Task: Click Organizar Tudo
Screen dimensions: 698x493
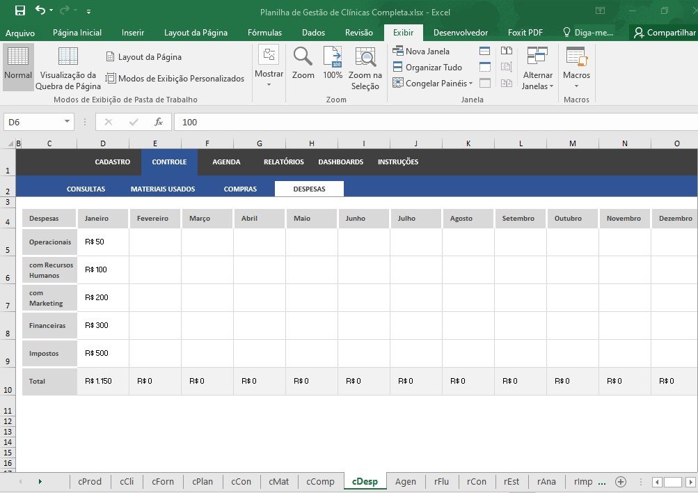Action: (x=427, y=68)
